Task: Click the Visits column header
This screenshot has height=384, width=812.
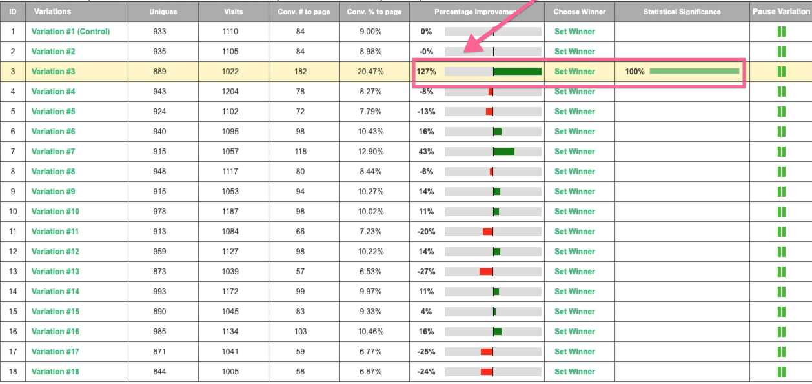Action: pyautogui.click(x=233, y=12)
